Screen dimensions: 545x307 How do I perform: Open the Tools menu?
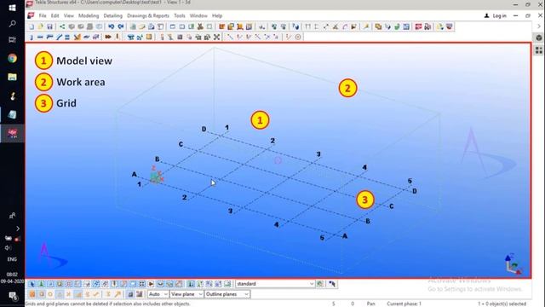(x=180, y=15)
